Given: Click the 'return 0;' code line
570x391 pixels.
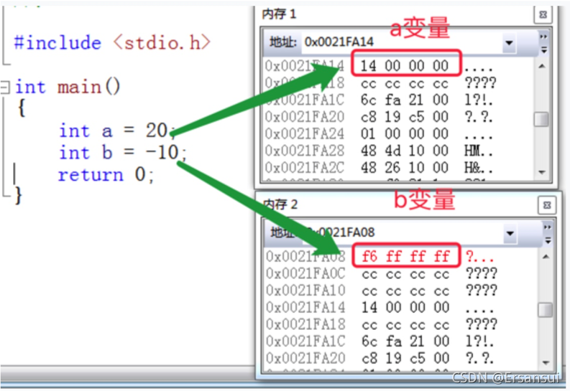Looking at the screenshot, I should (x=106, y=175).
